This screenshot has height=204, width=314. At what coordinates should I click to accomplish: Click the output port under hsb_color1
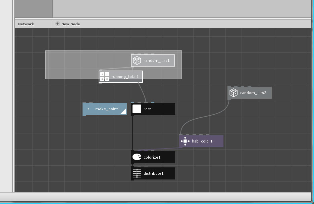(181, 148)
